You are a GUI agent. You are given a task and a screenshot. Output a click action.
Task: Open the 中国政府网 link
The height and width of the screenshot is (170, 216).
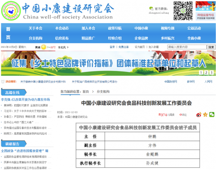coord(171,82)
